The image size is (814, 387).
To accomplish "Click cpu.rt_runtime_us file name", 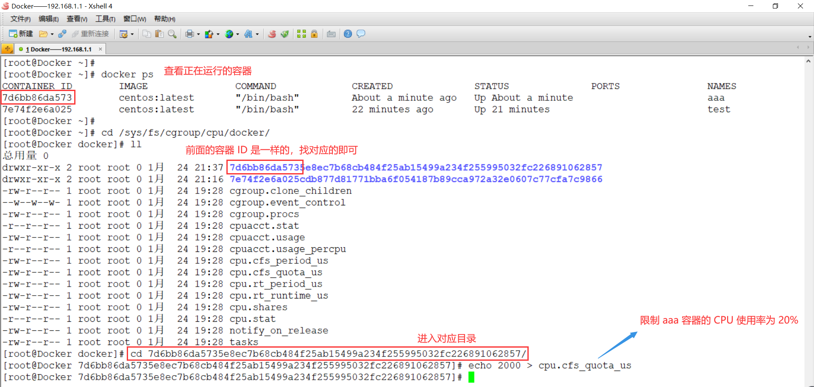I will (279, 296).
